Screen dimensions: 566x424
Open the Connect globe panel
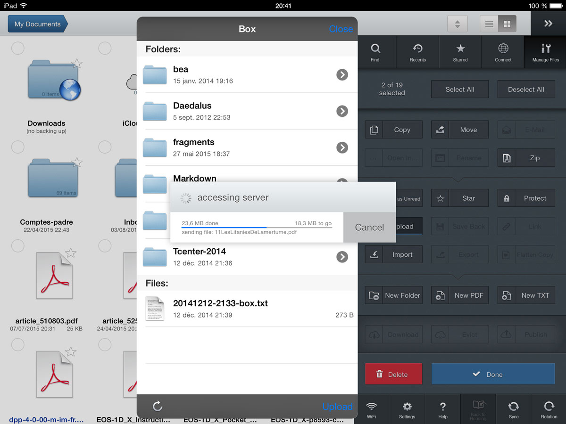click(x=503, y=52)
